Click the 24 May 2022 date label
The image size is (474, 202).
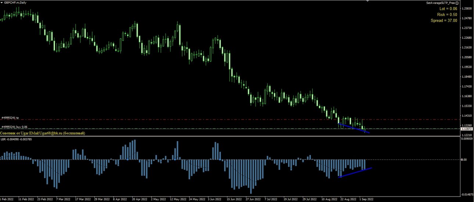[x=197, y=199]
